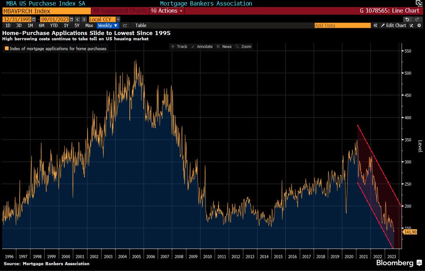Open the Actions menu
This screenshot has height=271, width=425.
(166, 11)
